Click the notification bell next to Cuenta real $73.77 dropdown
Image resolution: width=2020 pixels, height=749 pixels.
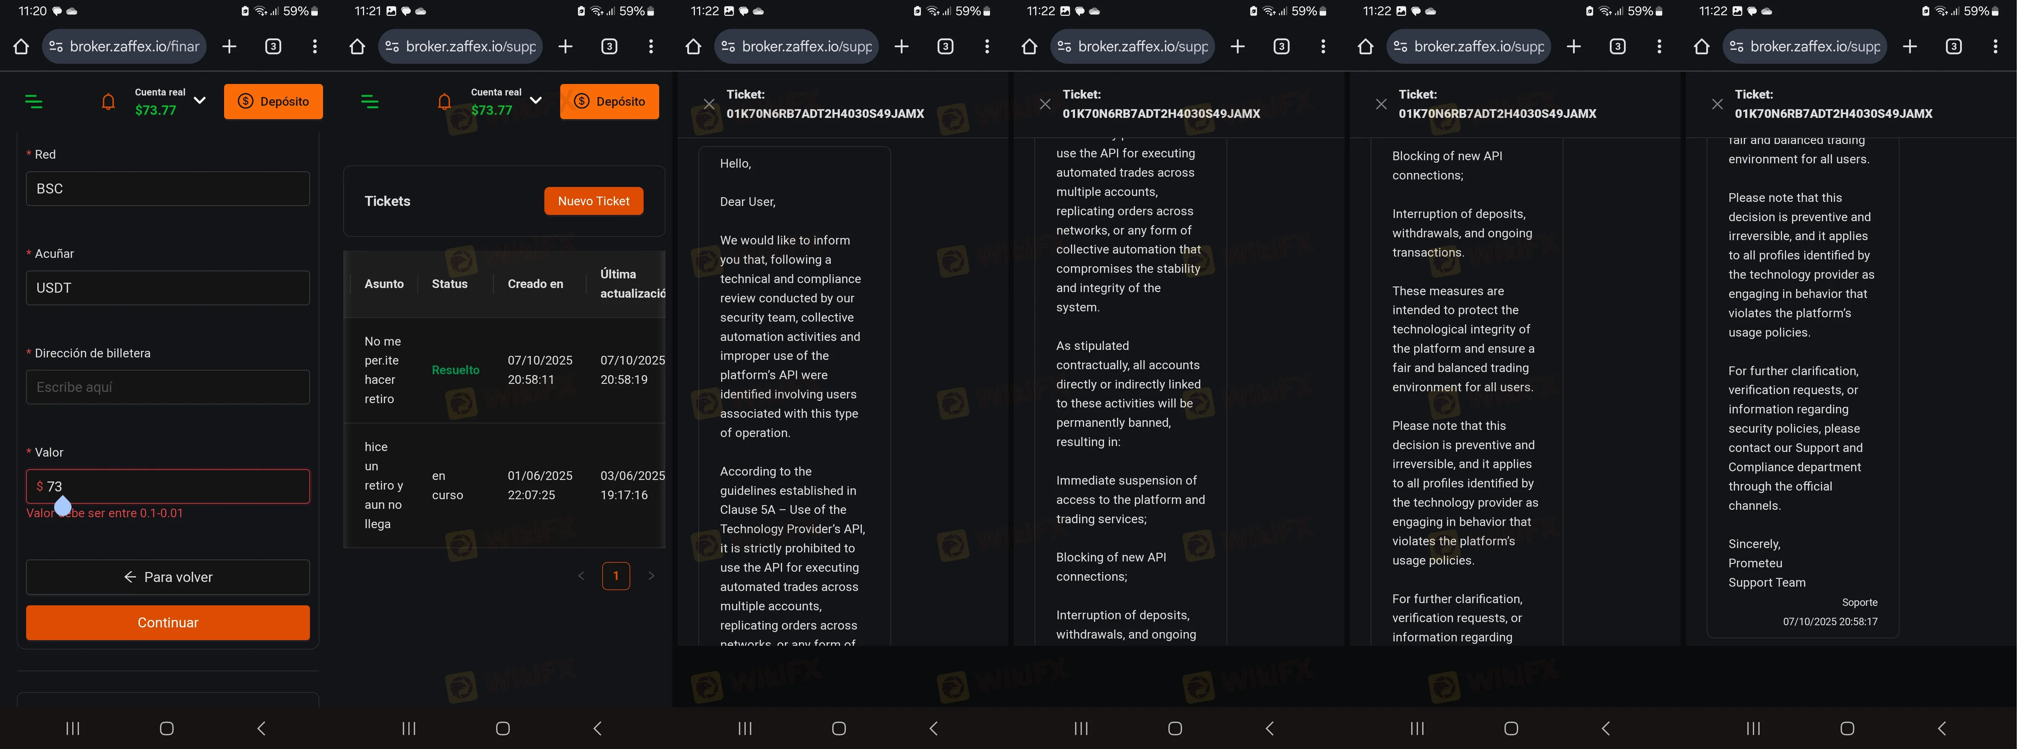[108, 102]
